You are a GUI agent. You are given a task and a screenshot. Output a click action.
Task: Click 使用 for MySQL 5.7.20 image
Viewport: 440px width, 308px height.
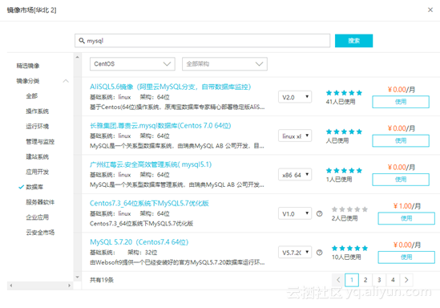coord(406,257)
